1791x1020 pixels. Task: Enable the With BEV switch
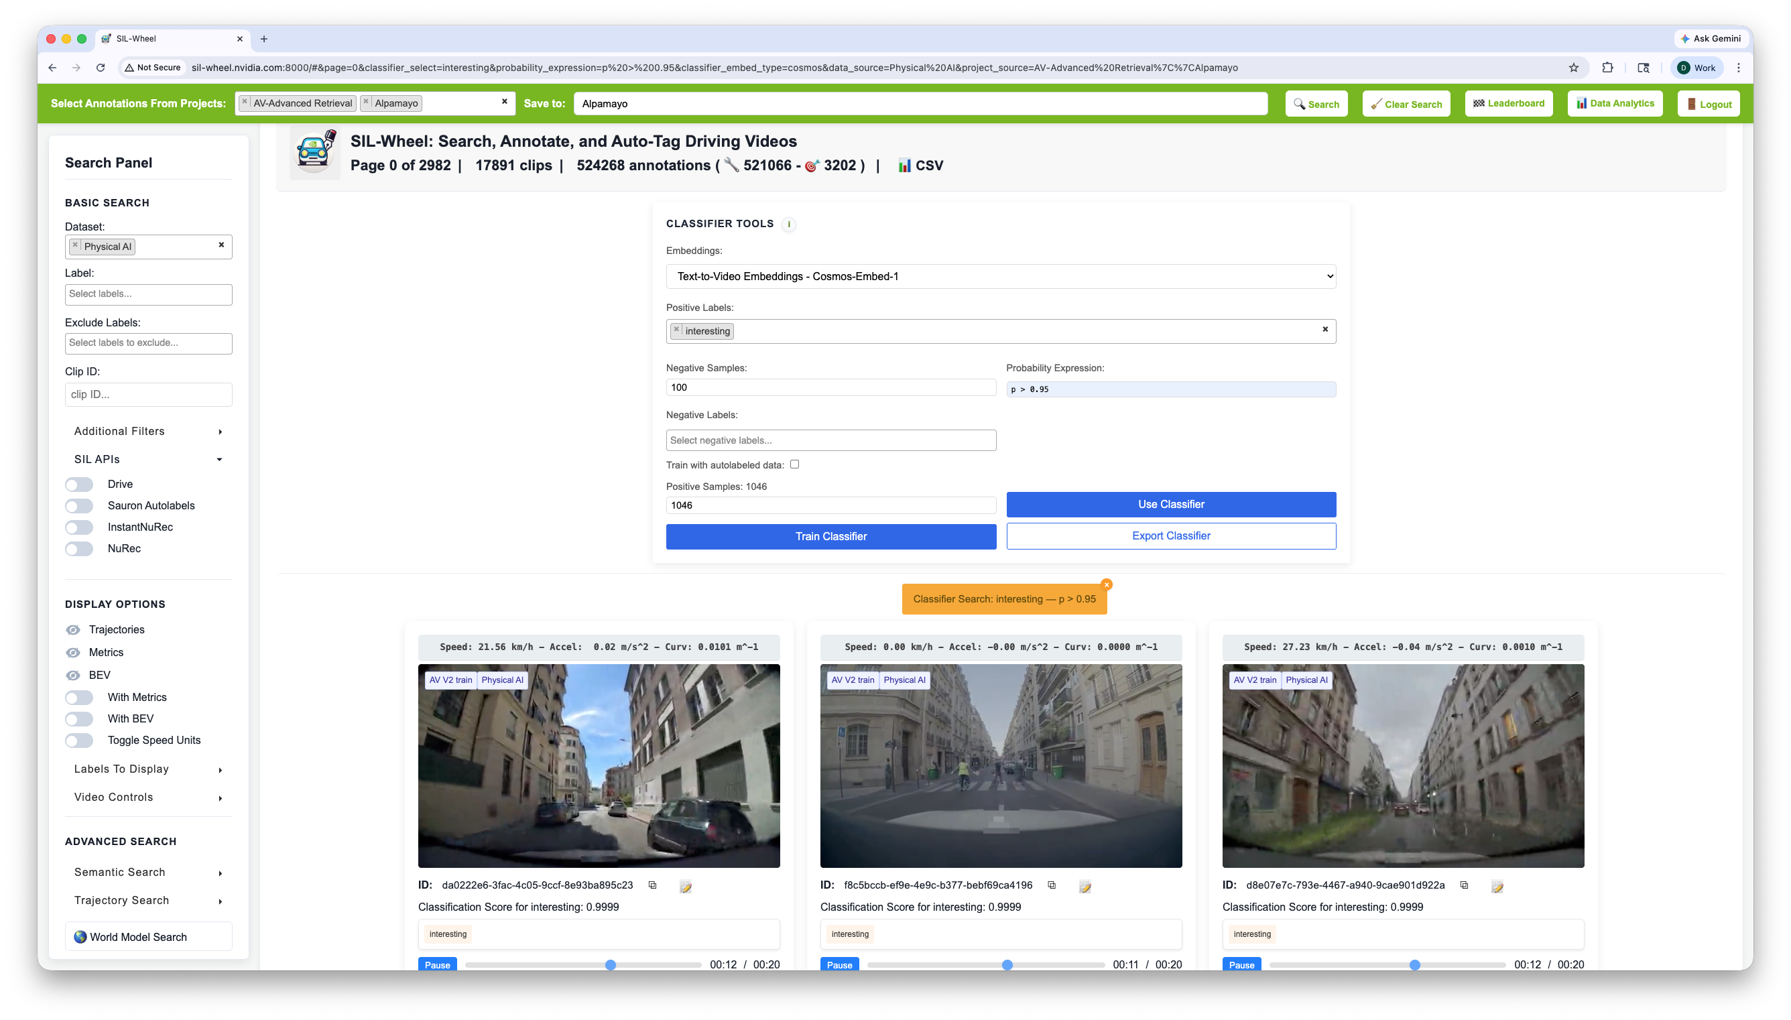(79, 720)
